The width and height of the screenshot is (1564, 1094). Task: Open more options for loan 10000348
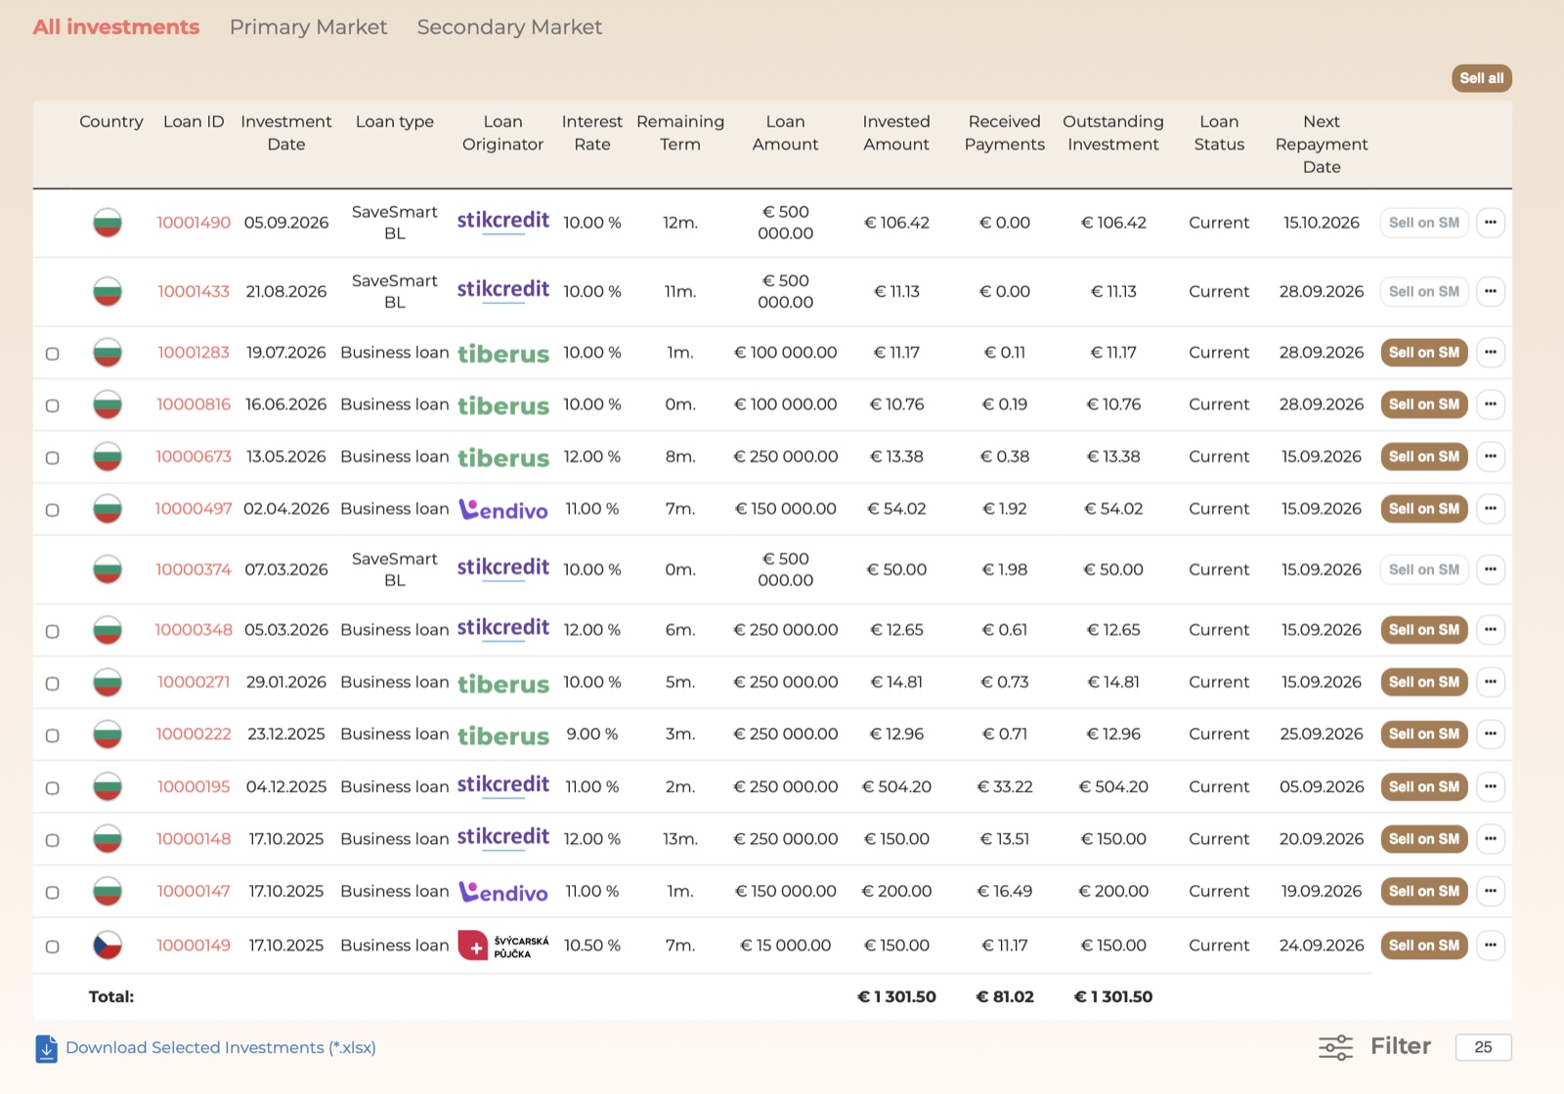1490,630
